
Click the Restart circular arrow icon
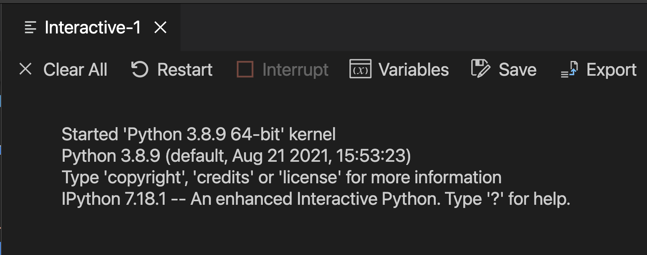point(140,69)
